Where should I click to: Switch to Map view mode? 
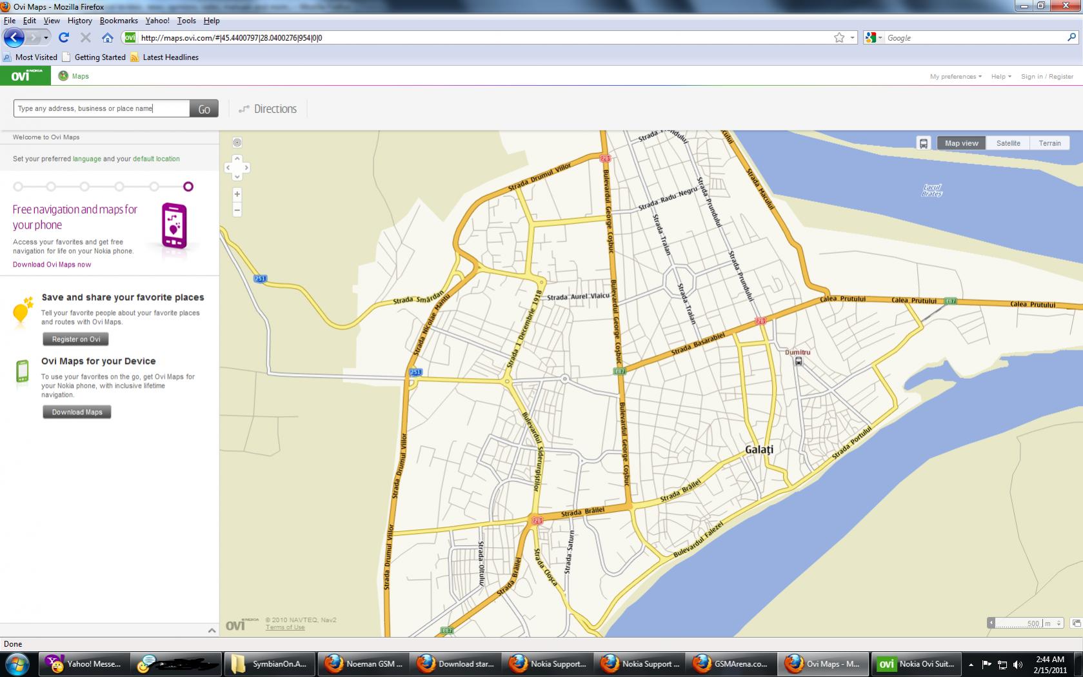[961, 143]
